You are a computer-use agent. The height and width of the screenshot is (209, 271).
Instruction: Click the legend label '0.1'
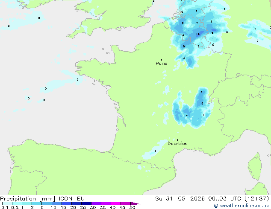(x=5, y=207)
